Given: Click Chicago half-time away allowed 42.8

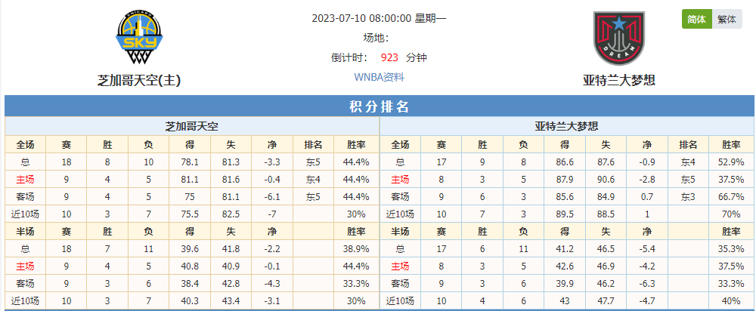Looking at the screenshot, I should pyautogui.click(x=231, y=283).
